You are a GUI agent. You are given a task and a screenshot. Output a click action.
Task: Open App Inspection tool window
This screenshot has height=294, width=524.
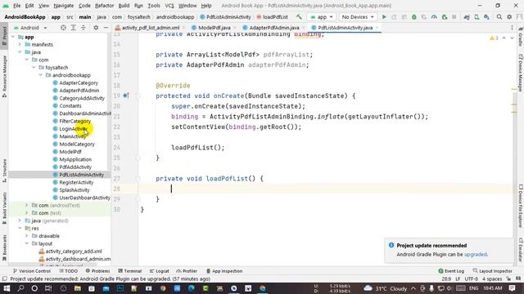pos(224,271)
